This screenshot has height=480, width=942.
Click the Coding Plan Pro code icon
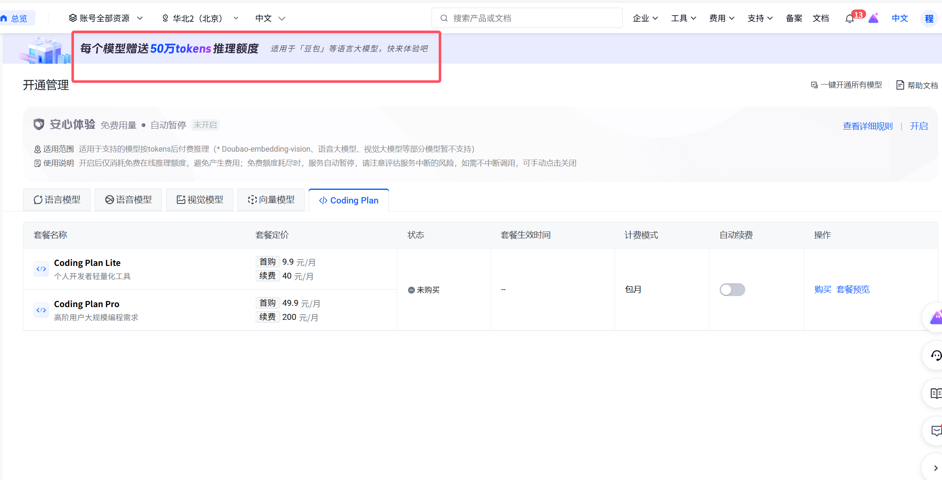click(41, 310)
